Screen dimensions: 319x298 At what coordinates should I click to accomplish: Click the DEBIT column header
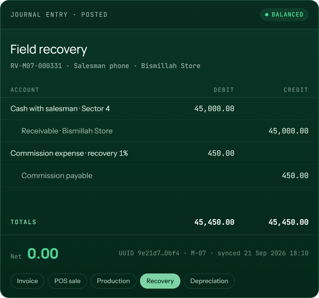tap(224, 90)
